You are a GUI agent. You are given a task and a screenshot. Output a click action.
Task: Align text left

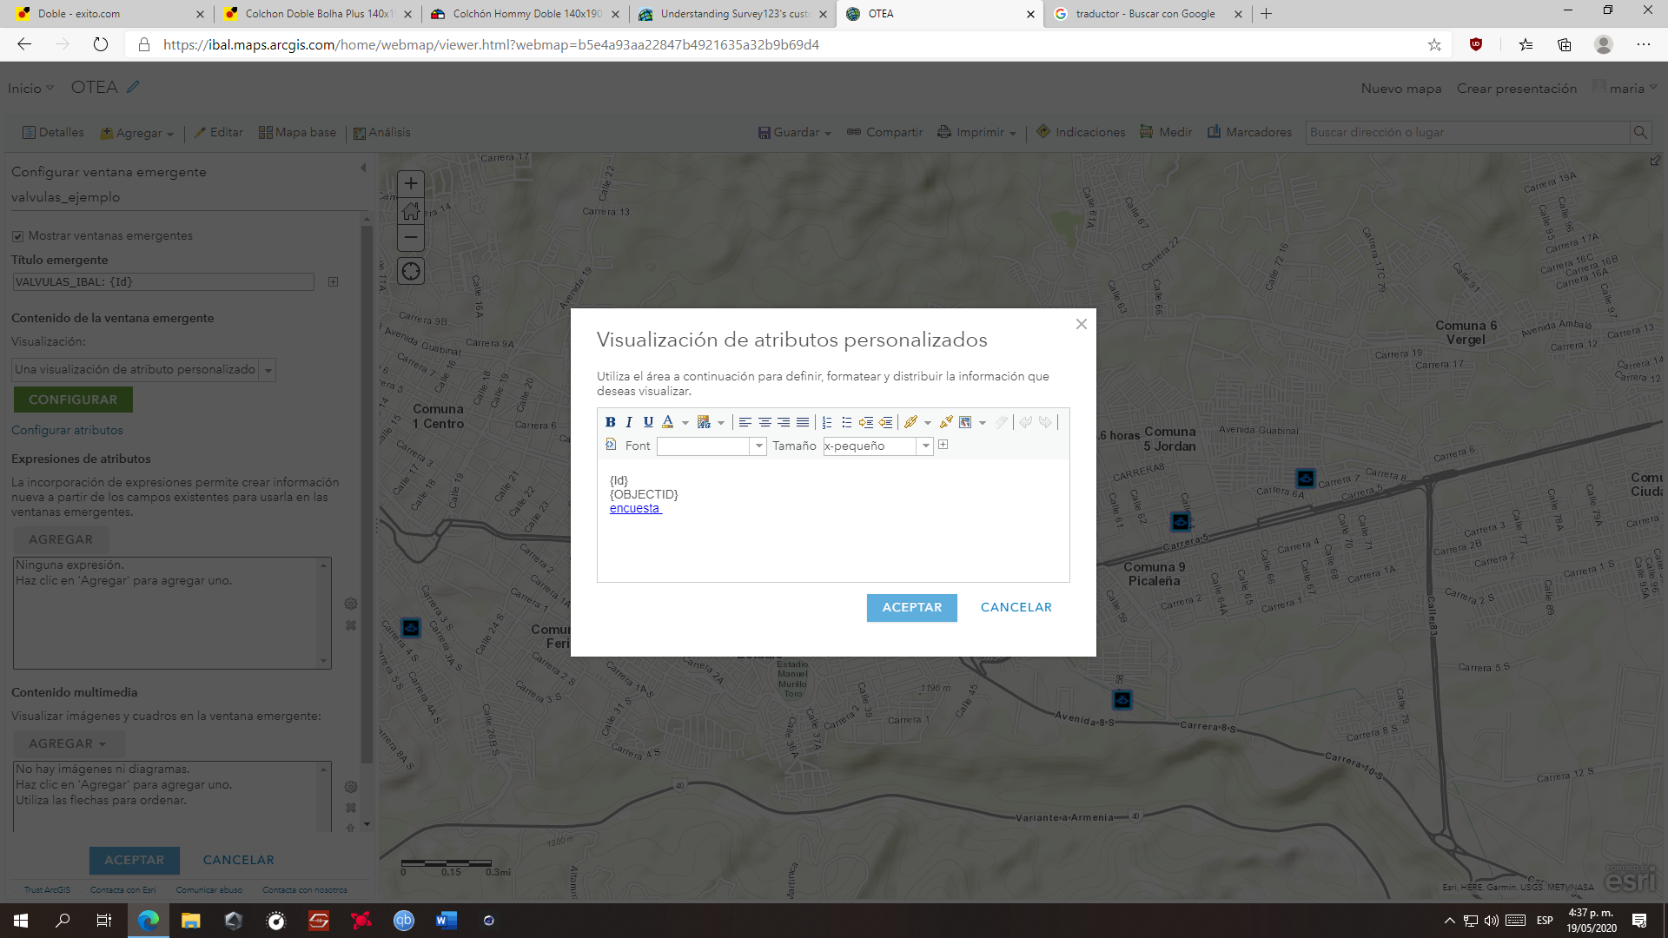pyautogui.click(x=745, y=422)
